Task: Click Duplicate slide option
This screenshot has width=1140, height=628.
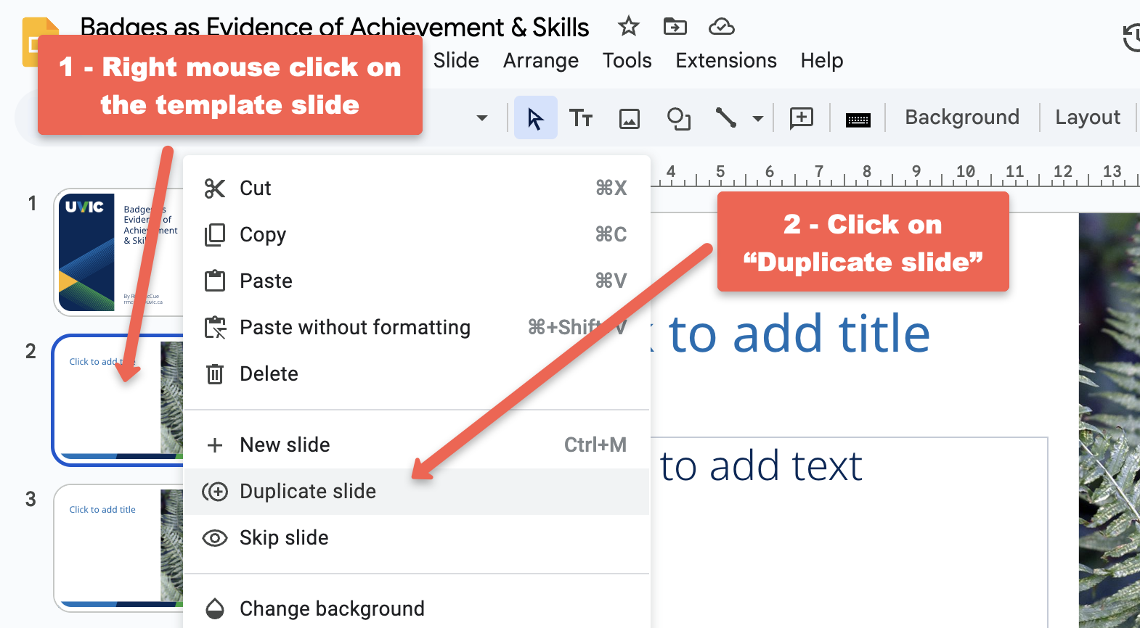Action: 417,491
